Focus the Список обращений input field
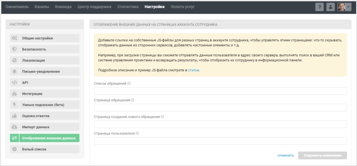The width and height of the screenshot is (357, 166). click(221, 91)
